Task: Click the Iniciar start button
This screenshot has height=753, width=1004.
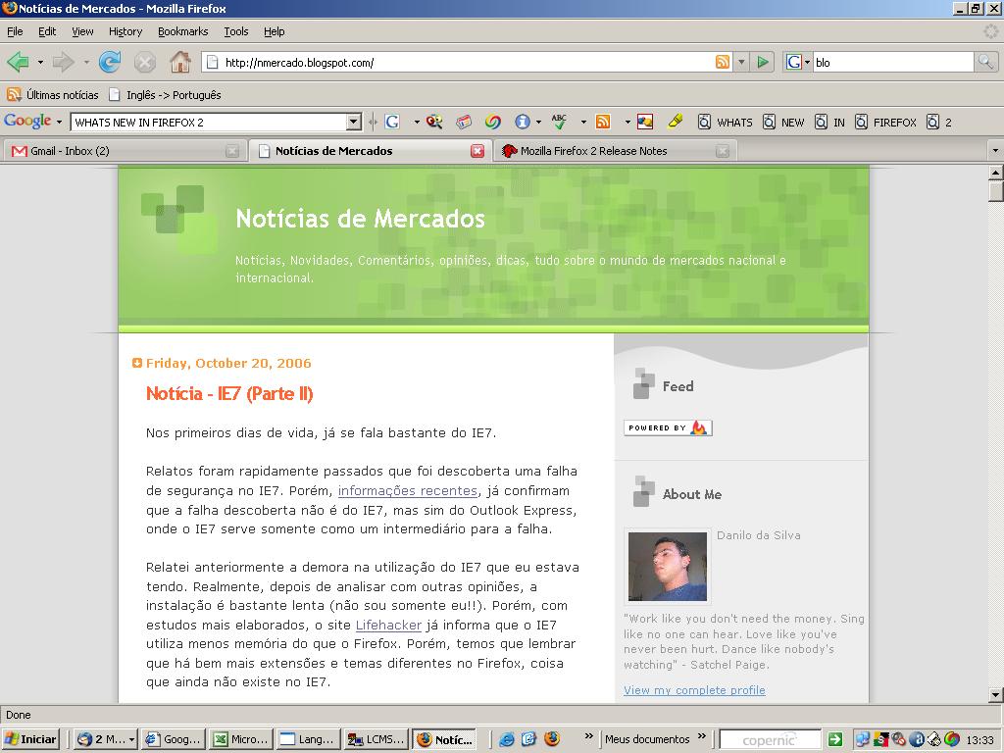Action: coord(30,739)
